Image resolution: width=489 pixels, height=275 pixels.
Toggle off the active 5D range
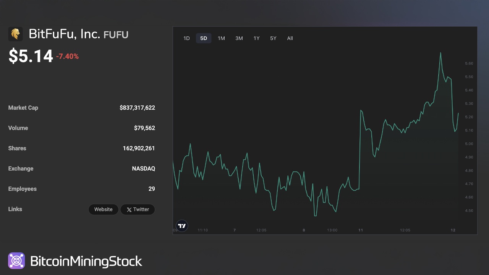(204, 38)
